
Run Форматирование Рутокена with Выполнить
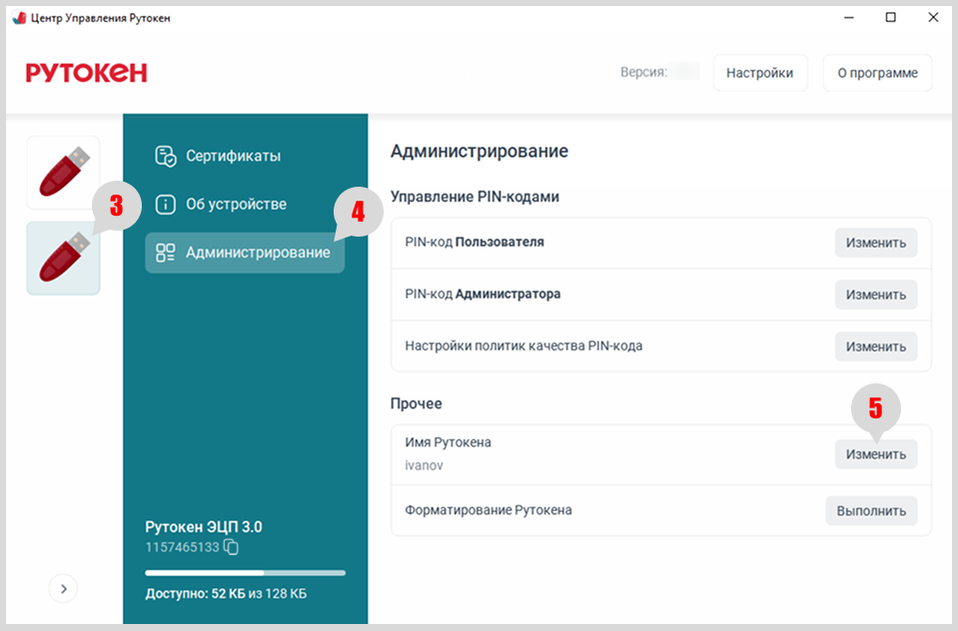(870, 511)
